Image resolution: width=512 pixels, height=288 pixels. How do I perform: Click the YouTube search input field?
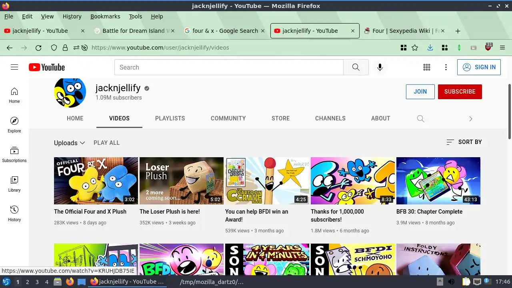click(x=229, y=67)
